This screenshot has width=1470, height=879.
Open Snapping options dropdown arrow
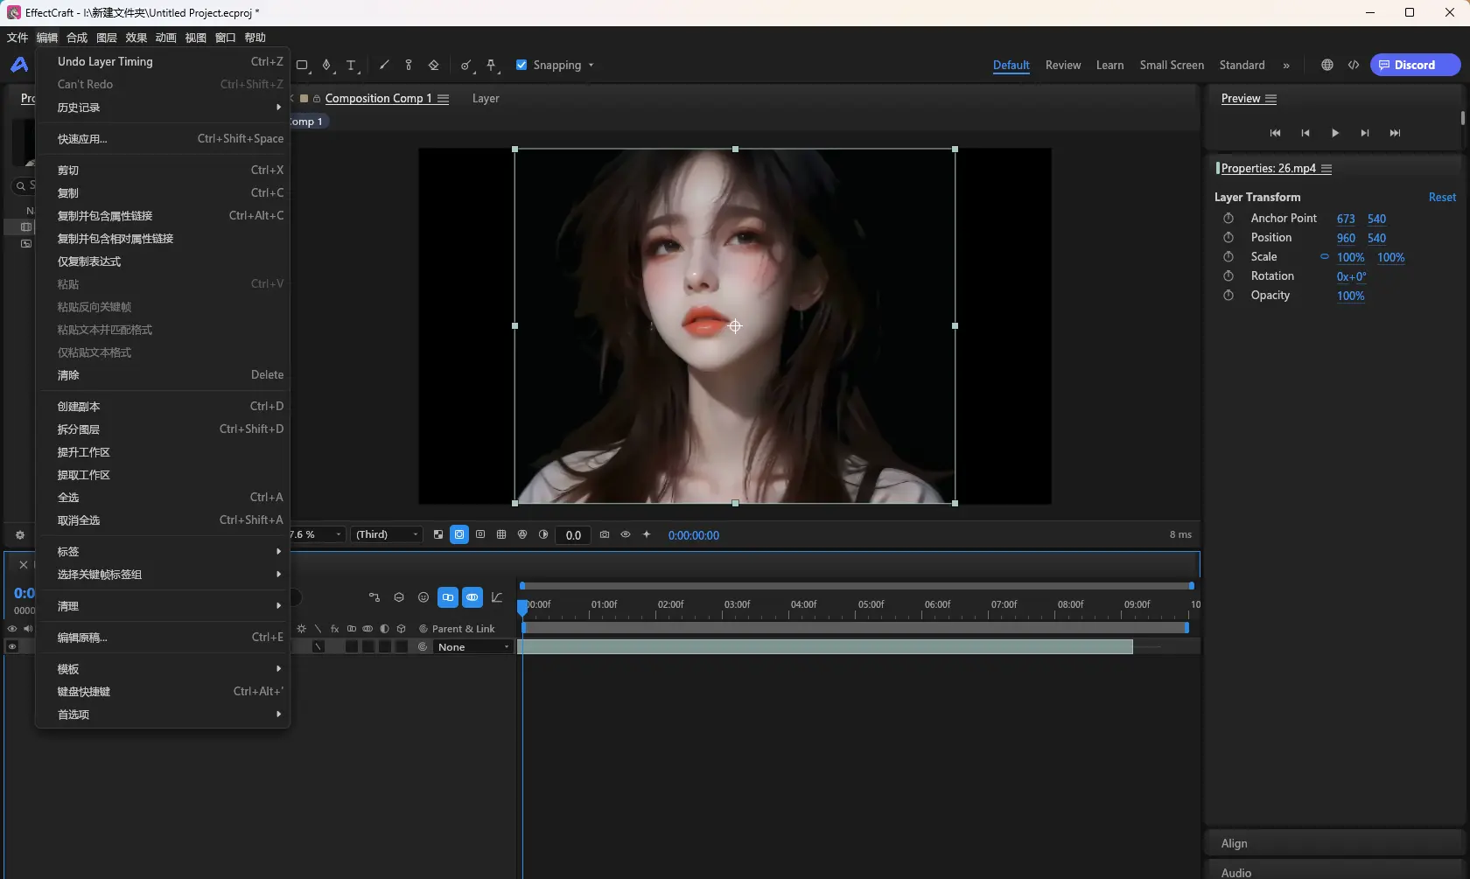[x=591, y=66]
